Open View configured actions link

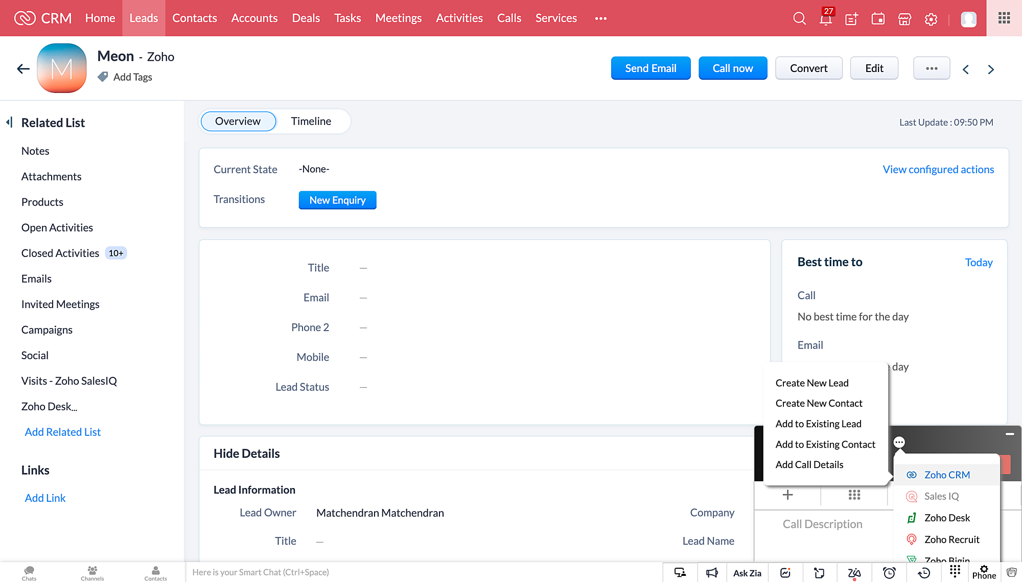938,169
